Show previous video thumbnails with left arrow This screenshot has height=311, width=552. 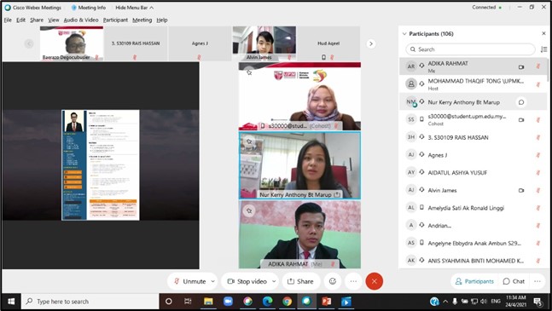(x=29, y=43)
